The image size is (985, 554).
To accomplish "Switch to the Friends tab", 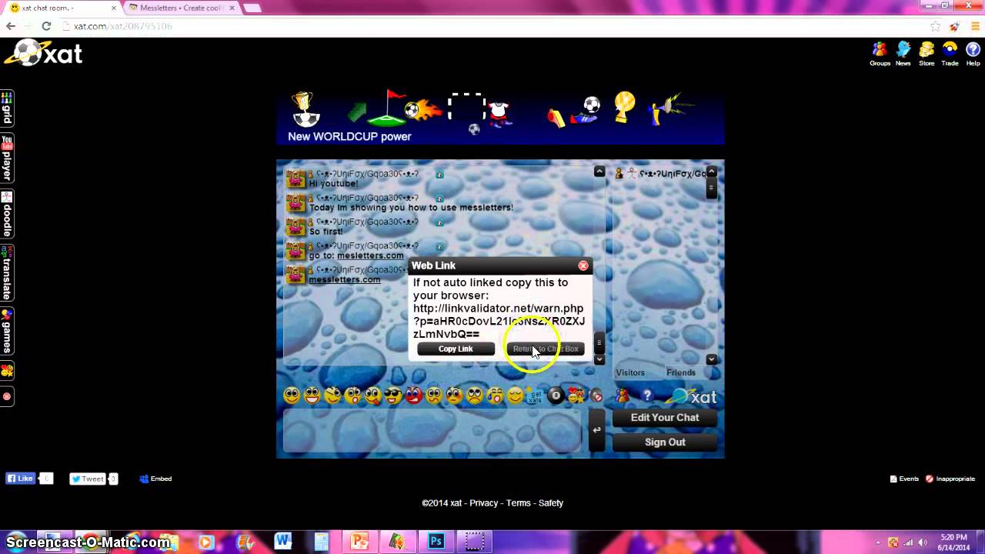I will [681, 372].
